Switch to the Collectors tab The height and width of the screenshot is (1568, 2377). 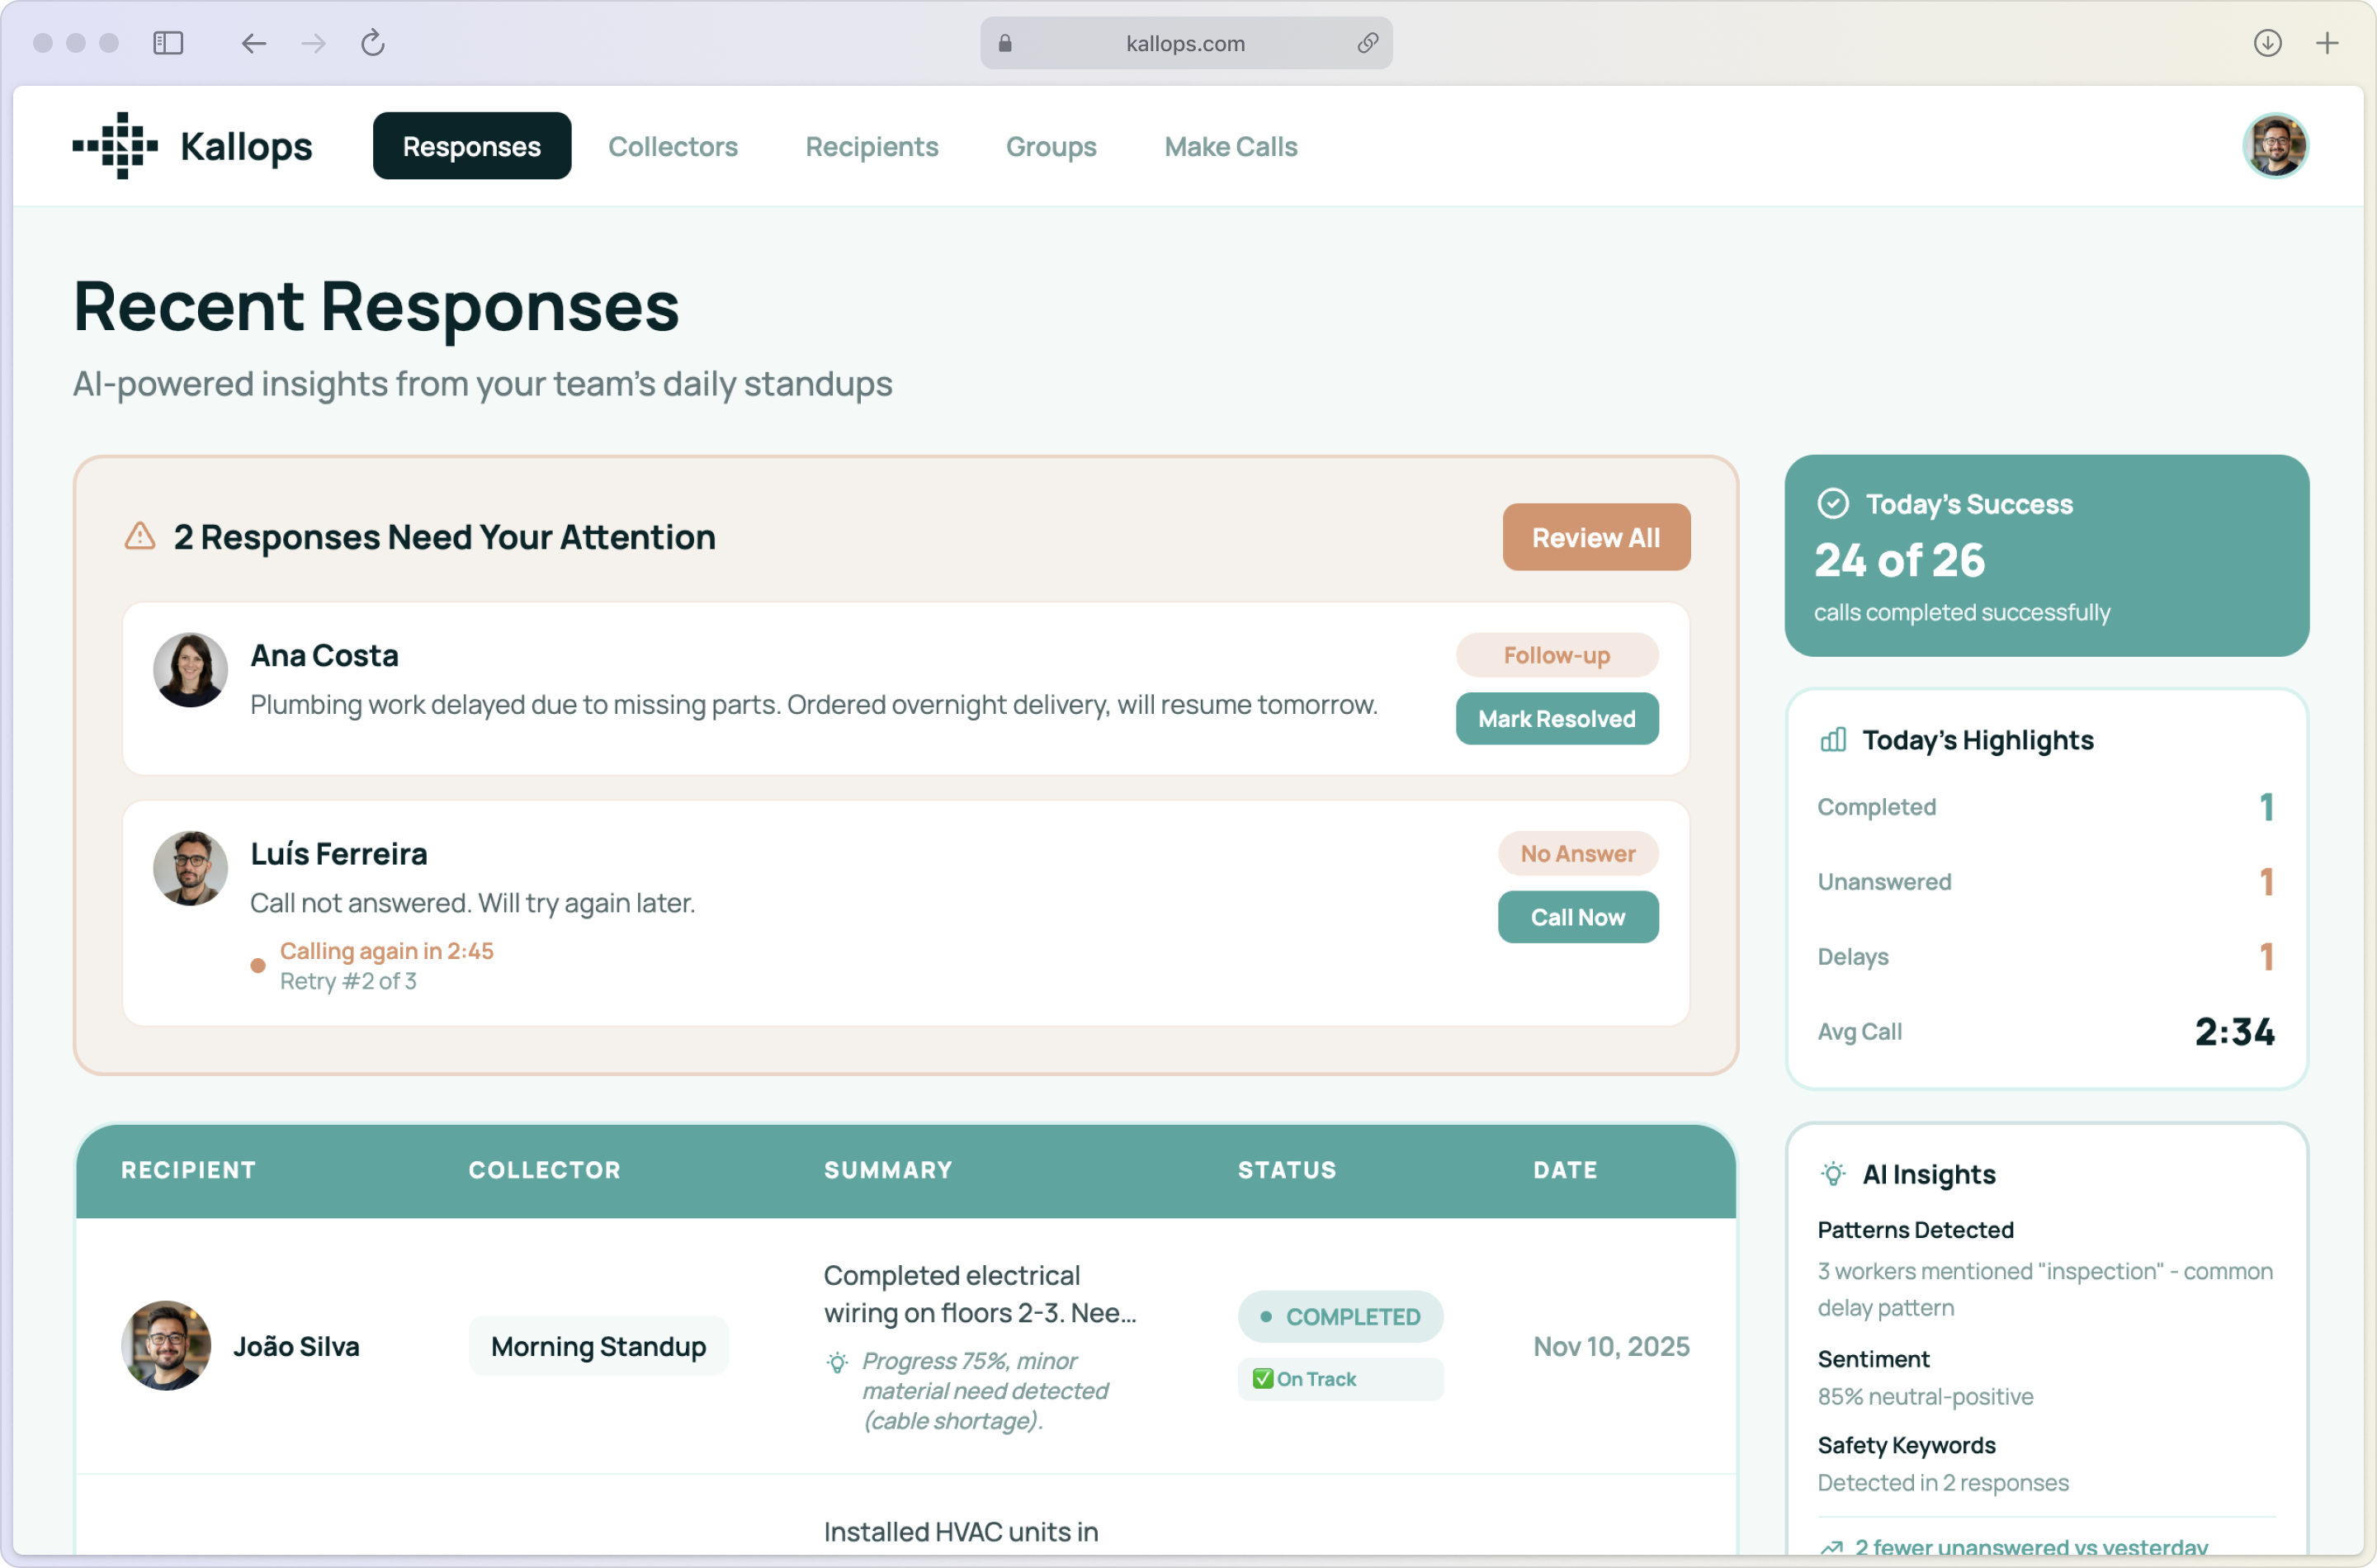coord(673,146)
